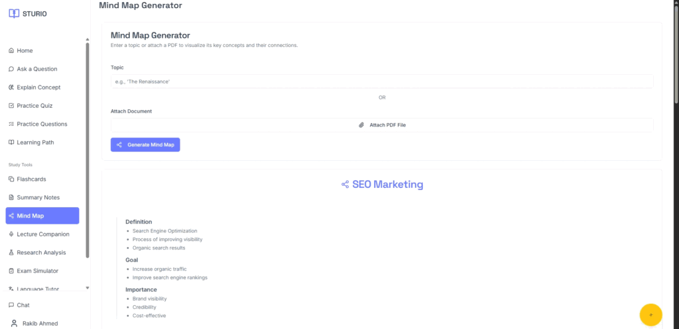This screenshot has width=679, height=329.
Task: Open the Home page
Action: click(x=42, y=50)
